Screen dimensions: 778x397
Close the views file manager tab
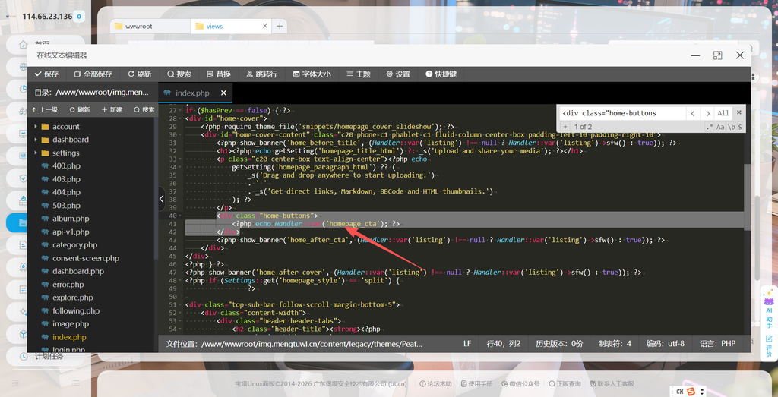265,27
